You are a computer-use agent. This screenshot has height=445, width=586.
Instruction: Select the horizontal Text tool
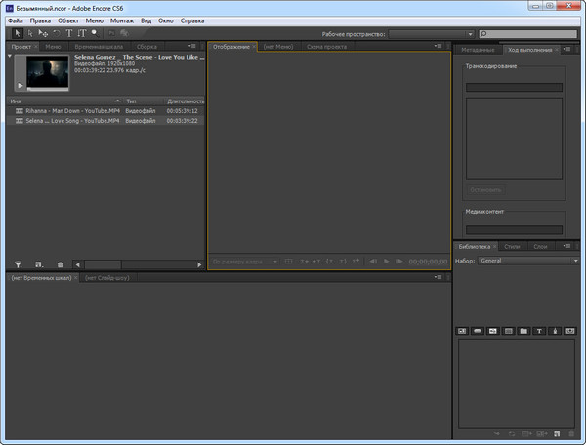69,33
